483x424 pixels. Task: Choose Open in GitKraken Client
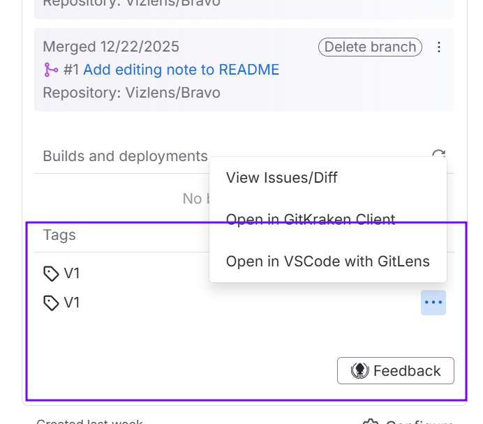311,220
